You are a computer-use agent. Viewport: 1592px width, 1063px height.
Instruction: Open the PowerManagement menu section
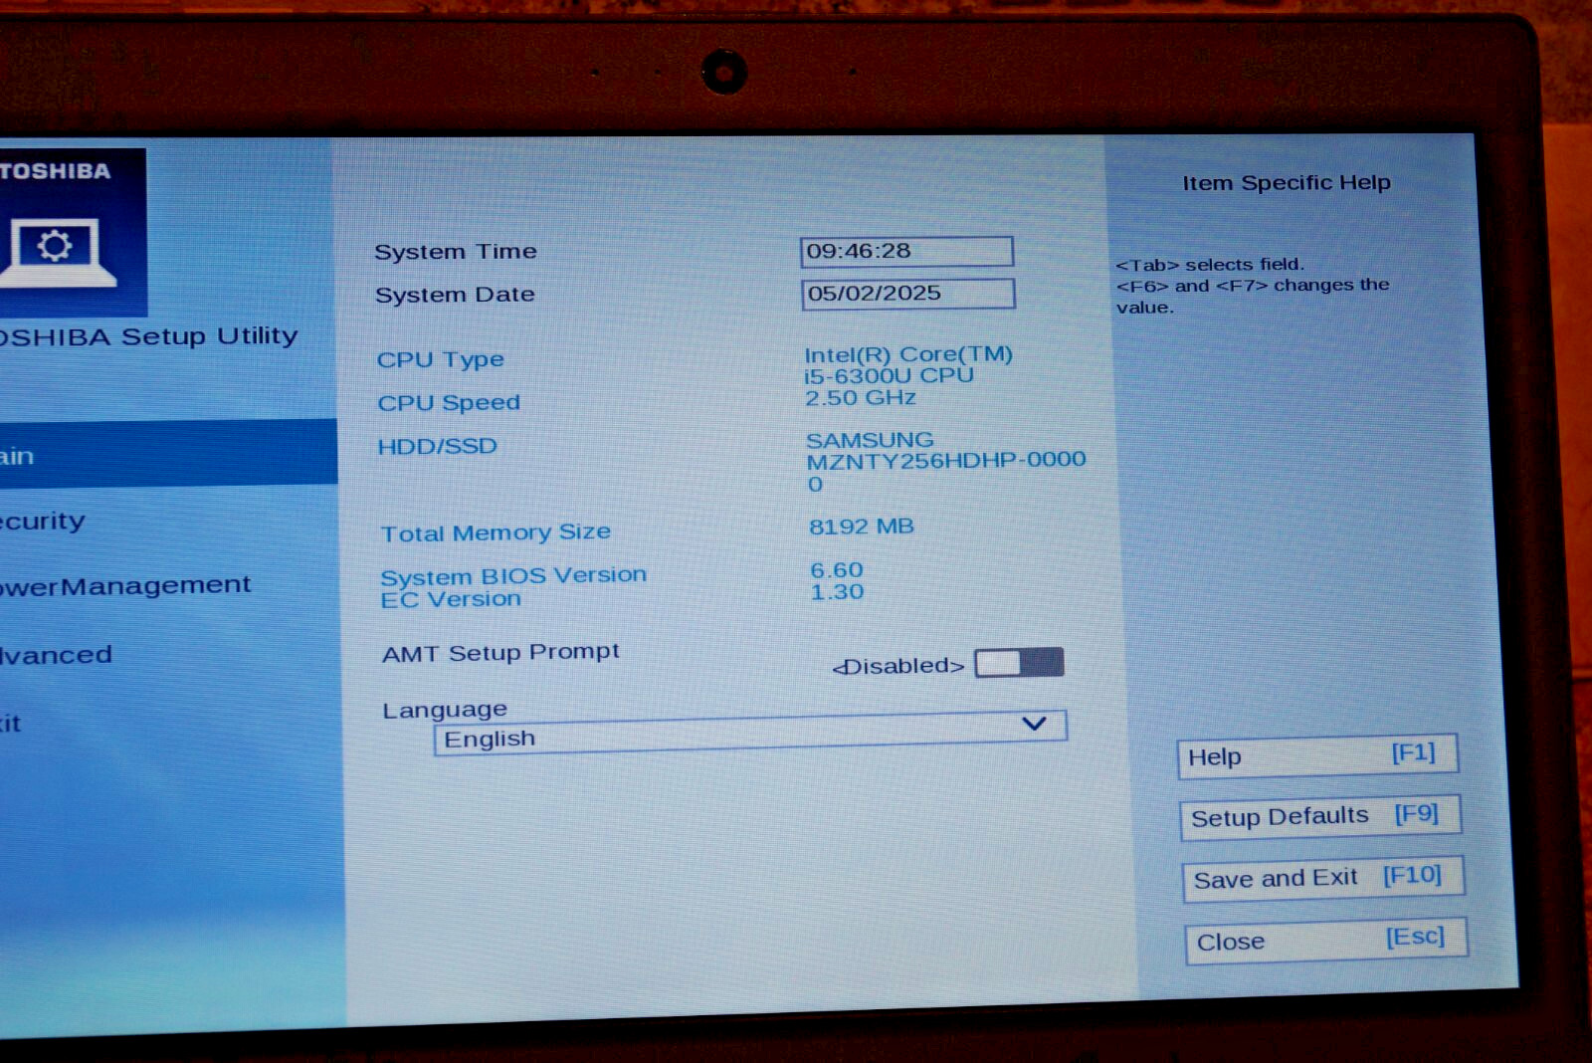pyautogui.click(x=125, y=586)
